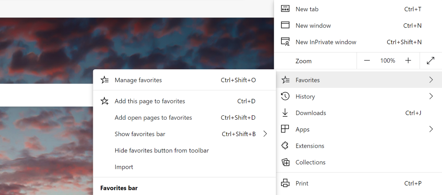Click the Ctrl+Shift+O shortcut text
Viewport: 442px width, 195px height.
pyautogui.click(x=238, y=80)
